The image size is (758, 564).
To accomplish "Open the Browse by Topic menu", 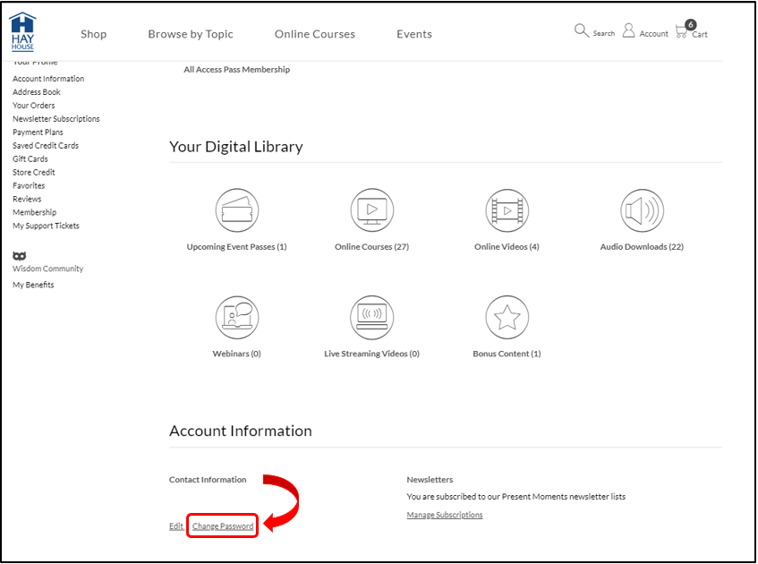I will tap(191, 34).
